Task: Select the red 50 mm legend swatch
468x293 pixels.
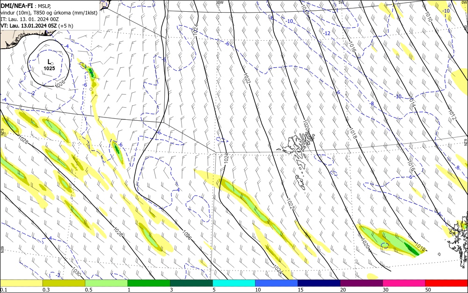Action: (x=446, y=283)
